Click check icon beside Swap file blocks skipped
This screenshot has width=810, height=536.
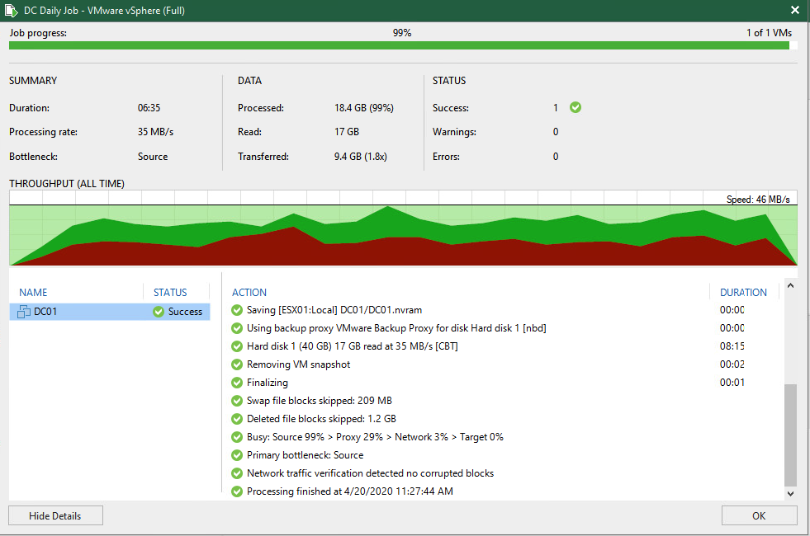click(x=237, y=400)
